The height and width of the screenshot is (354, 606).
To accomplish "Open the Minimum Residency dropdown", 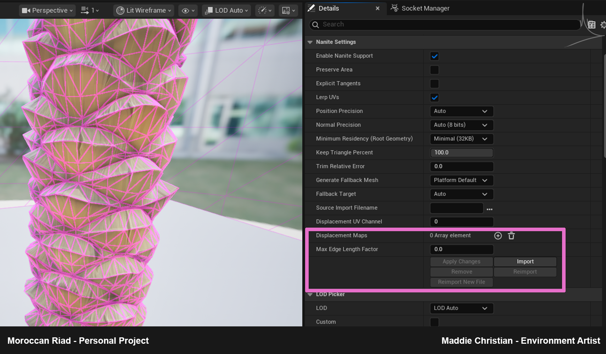I will click(461, 139).
